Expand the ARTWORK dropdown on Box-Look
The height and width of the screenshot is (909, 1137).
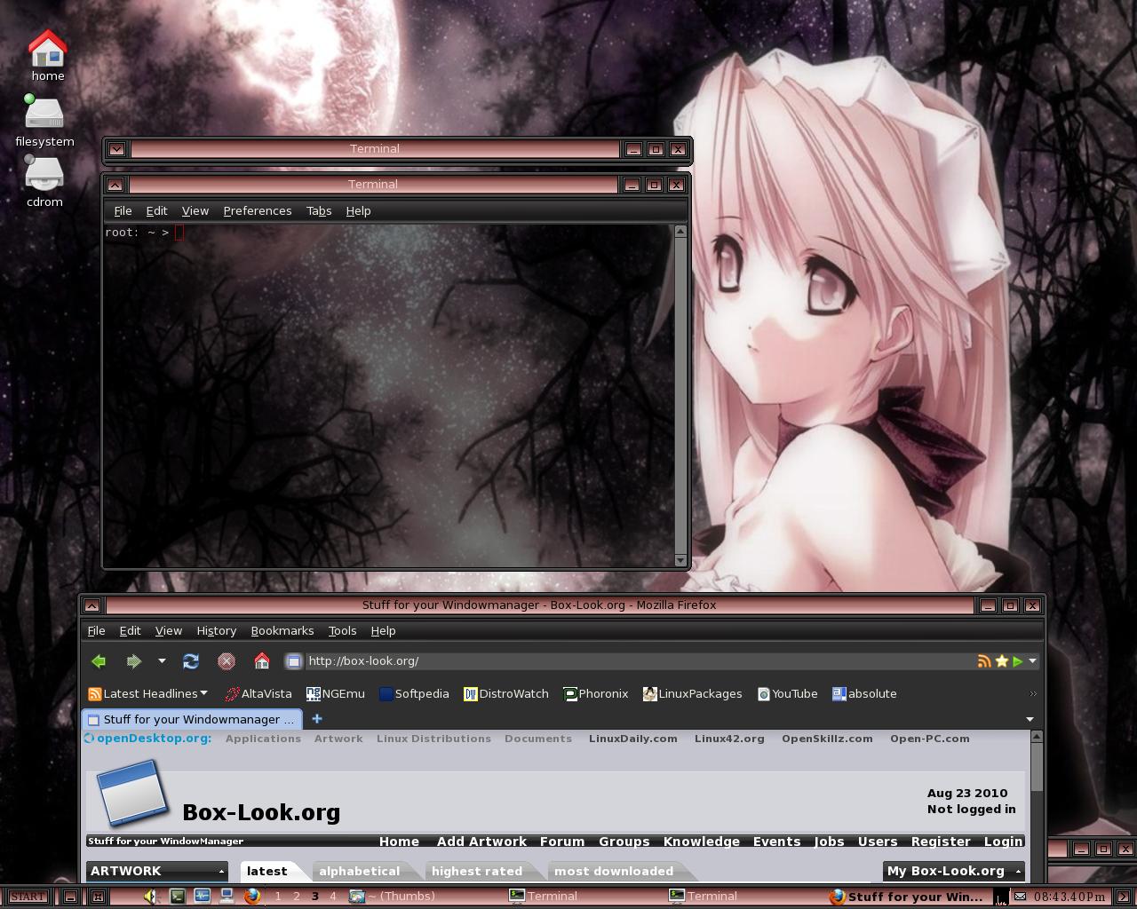[x=221, y=872]
